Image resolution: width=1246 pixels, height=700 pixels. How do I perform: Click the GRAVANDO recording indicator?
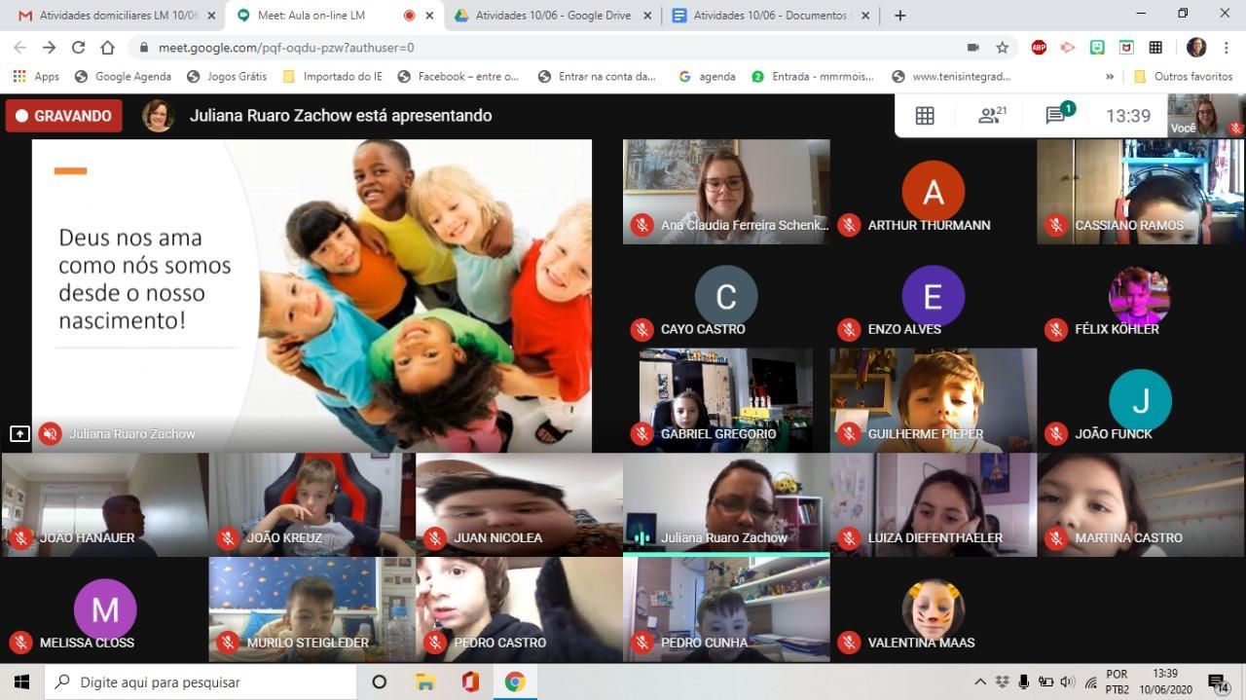(64, 116)
